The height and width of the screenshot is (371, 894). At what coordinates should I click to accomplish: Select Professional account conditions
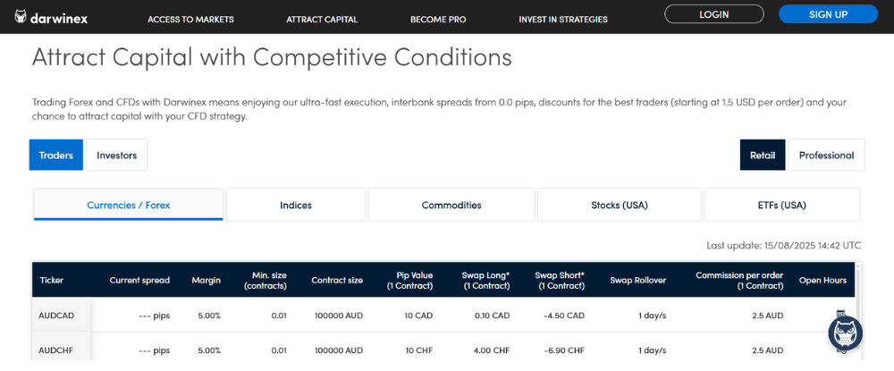click(x=826, y=155)
